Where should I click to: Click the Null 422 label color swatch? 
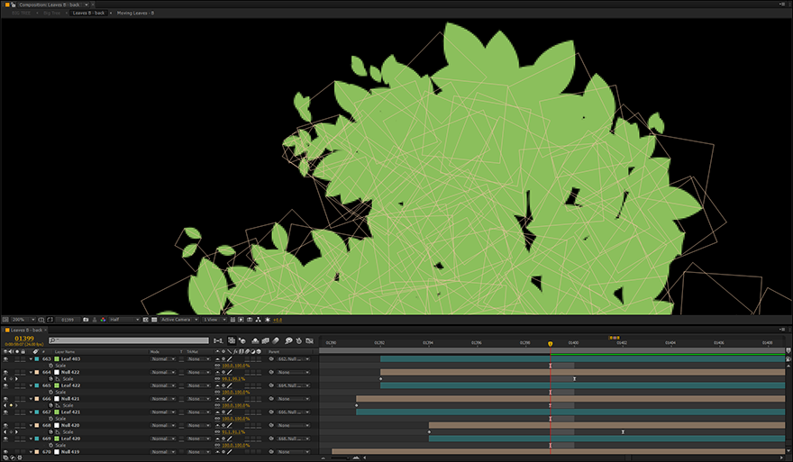click(x=36, y=372)
